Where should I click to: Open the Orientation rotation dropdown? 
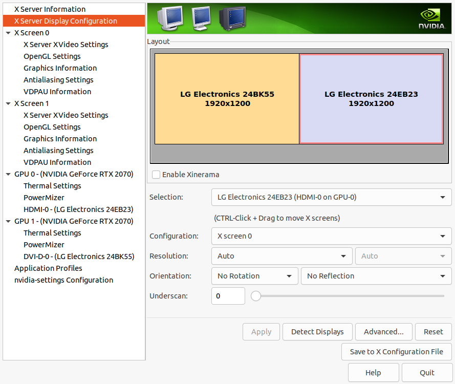click(x=254, y=276)
